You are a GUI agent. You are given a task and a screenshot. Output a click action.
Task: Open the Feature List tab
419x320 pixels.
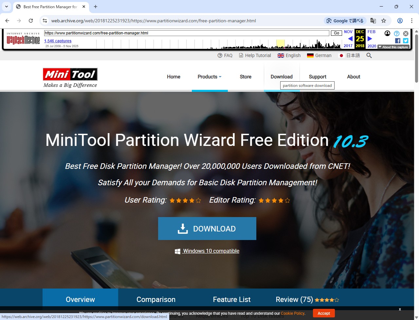click(x=231, y=299)
